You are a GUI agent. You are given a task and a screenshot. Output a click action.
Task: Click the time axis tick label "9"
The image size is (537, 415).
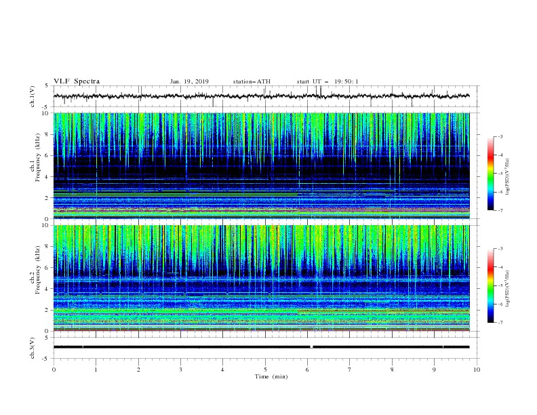(434, 370)
